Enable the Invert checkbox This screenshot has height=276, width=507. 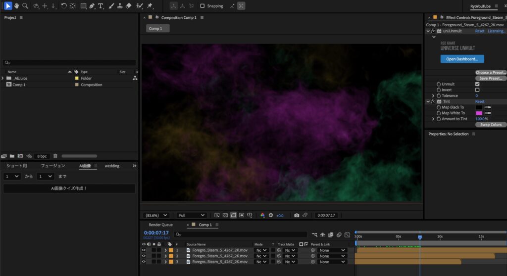pos(477,90)
